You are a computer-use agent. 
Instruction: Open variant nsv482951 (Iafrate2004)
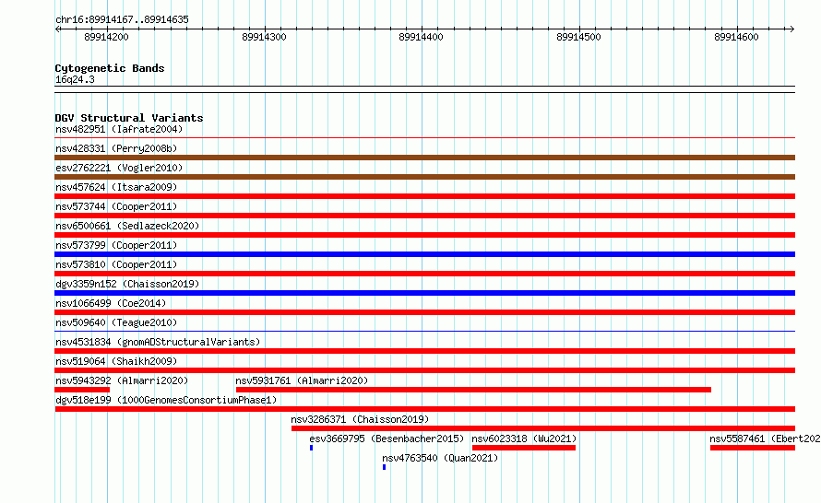119,129
